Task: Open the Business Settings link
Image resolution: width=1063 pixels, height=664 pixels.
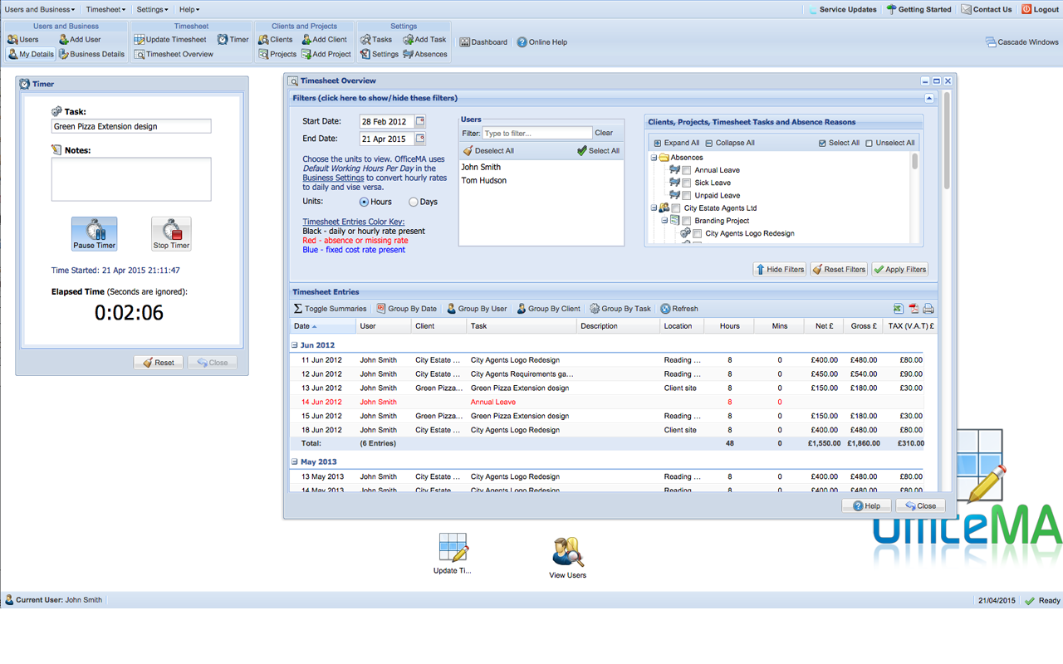Action: [333, 178]
